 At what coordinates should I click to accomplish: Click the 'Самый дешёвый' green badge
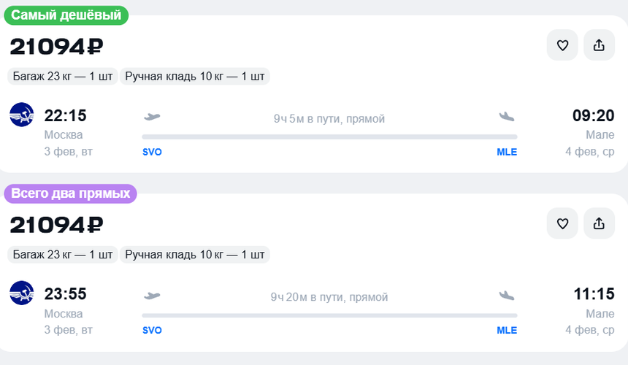(66, 15)
